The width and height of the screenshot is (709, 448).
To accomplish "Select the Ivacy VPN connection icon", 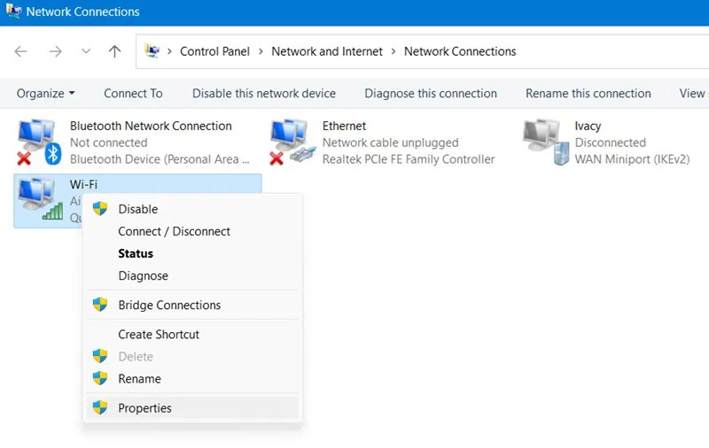I will coord(545,143).
